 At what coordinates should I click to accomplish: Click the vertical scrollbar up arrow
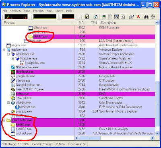tap(157, 23)
